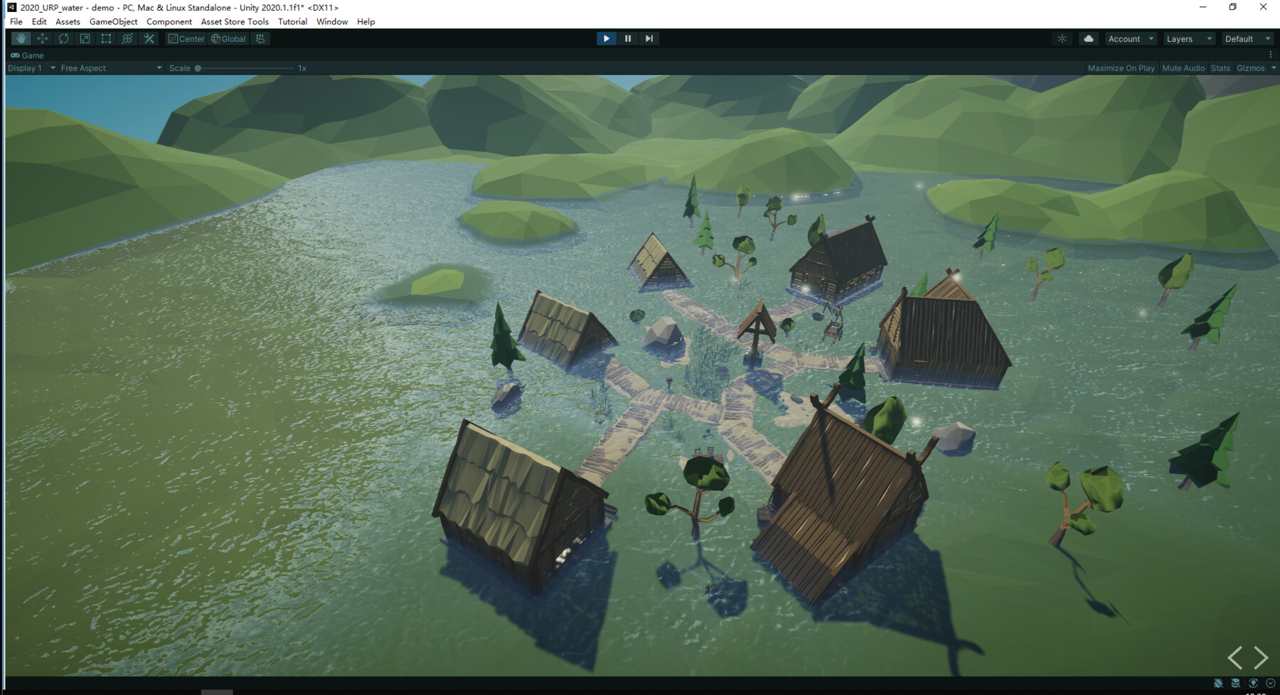
Task: Open the Asset Store Tools menu
Action: 235,21
